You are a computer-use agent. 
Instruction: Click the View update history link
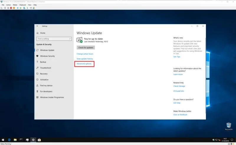(85, 59)
